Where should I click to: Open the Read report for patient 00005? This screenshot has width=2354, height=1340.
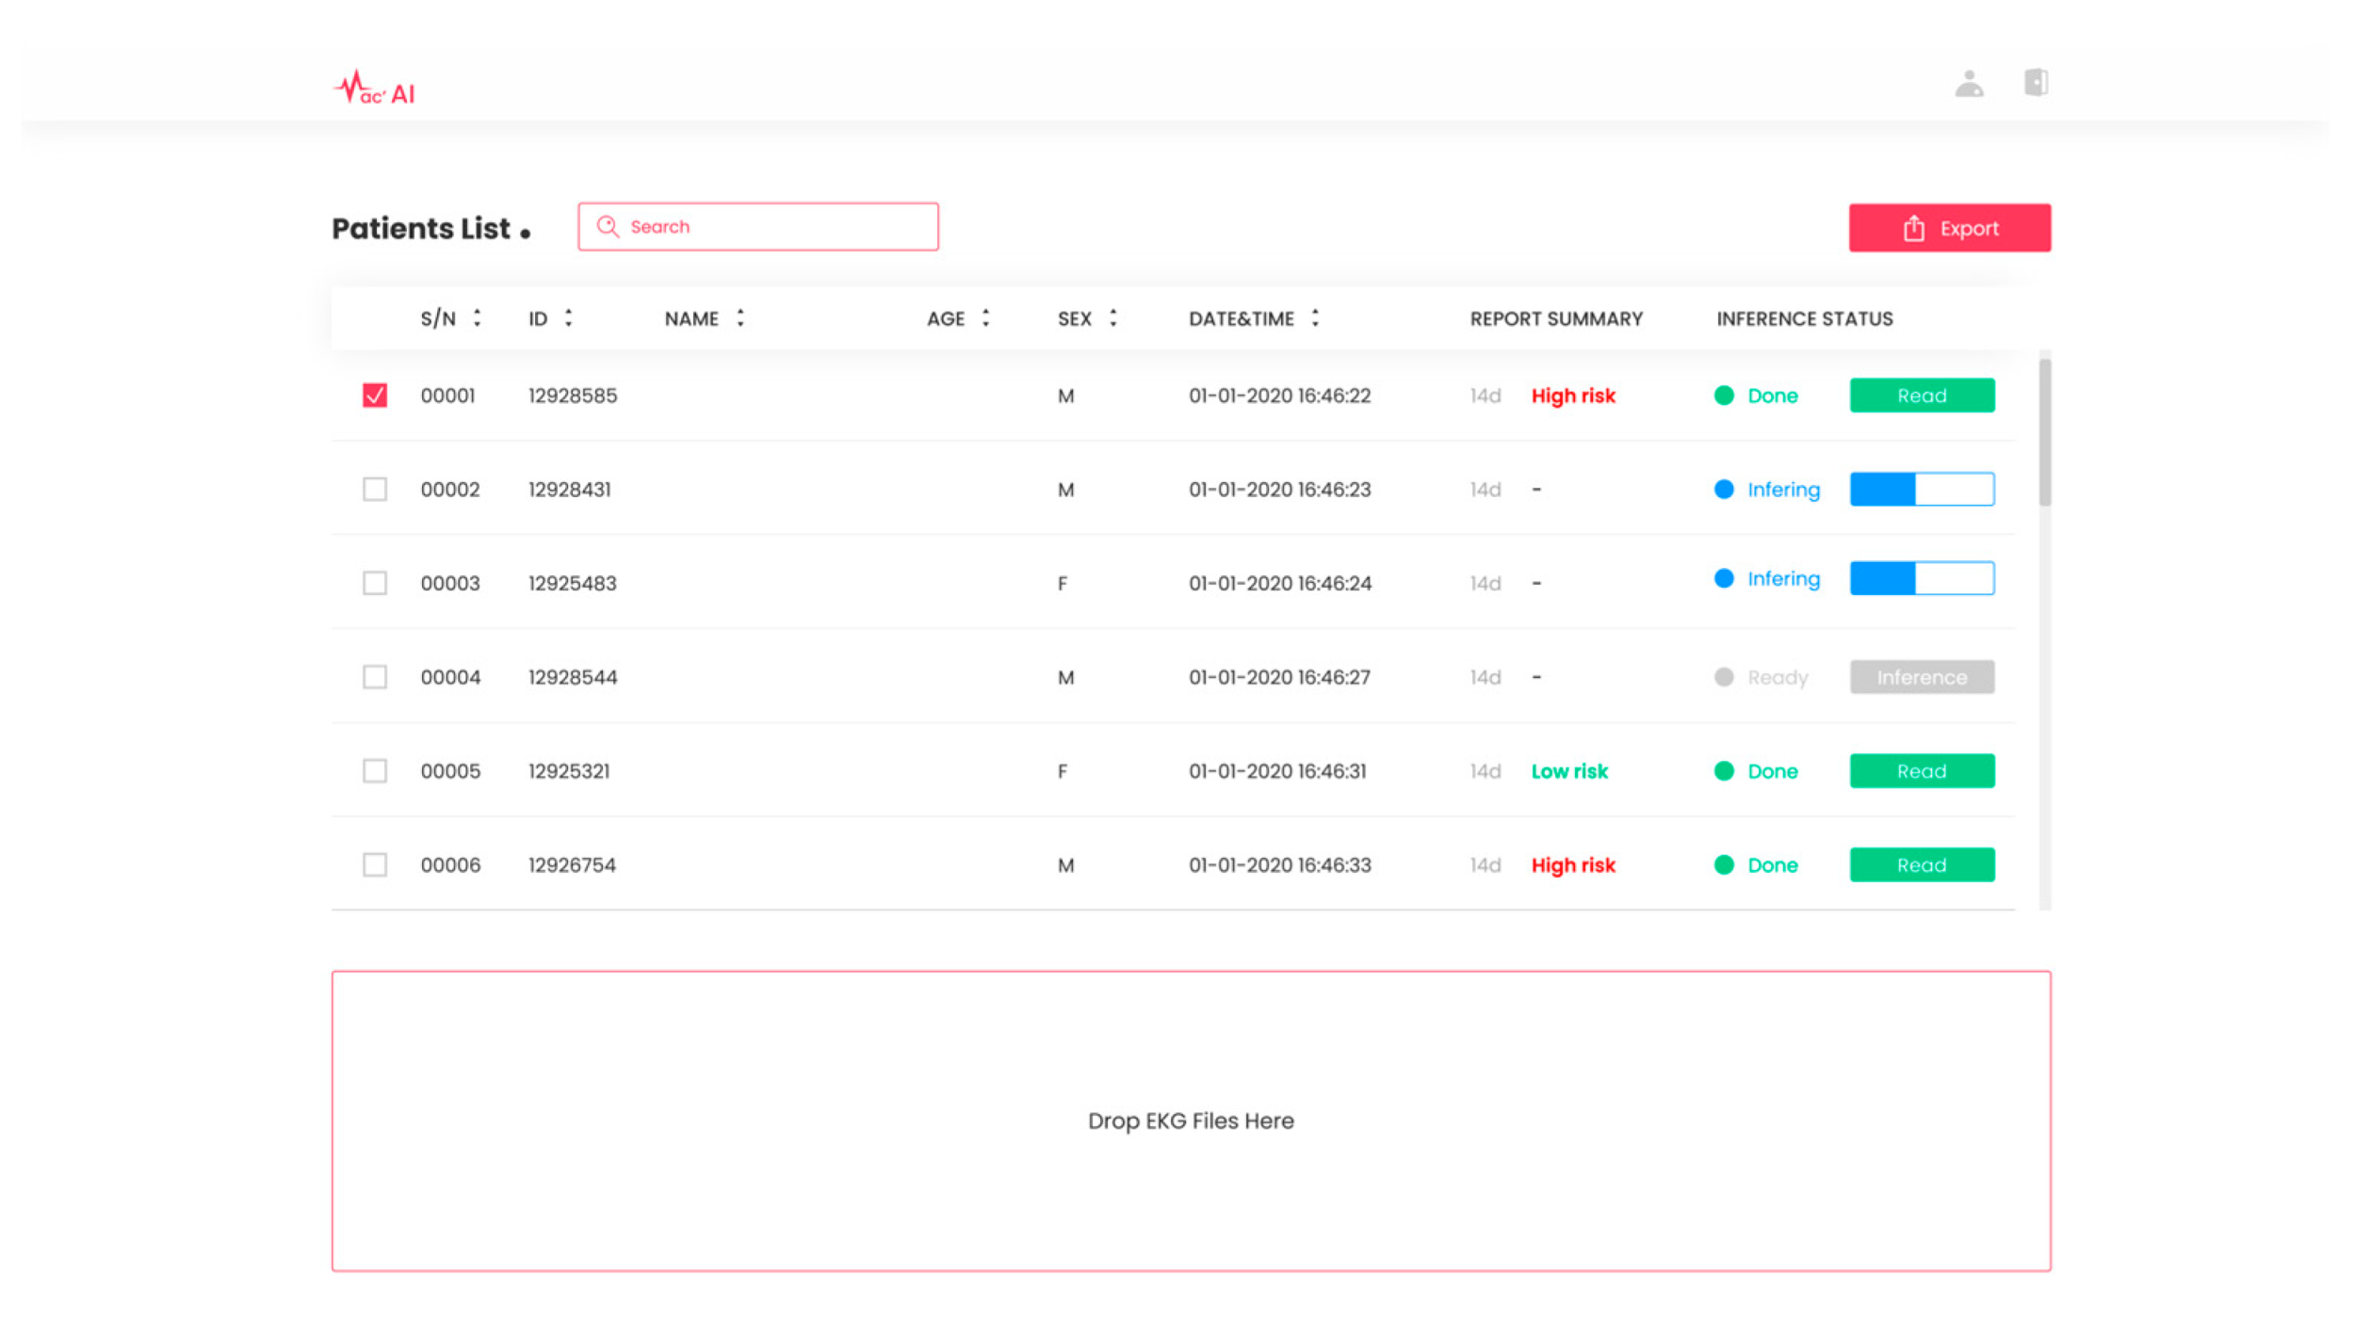(x=1921, y=771)
